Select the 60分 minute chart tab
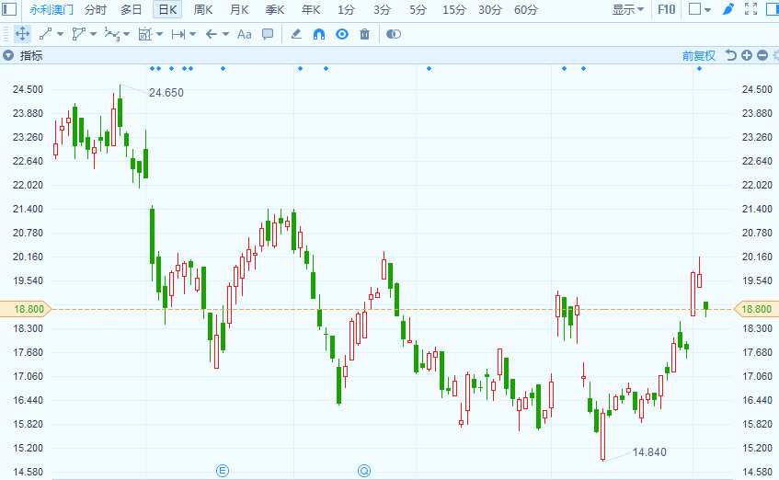779x480 pixels. (526, 9)
